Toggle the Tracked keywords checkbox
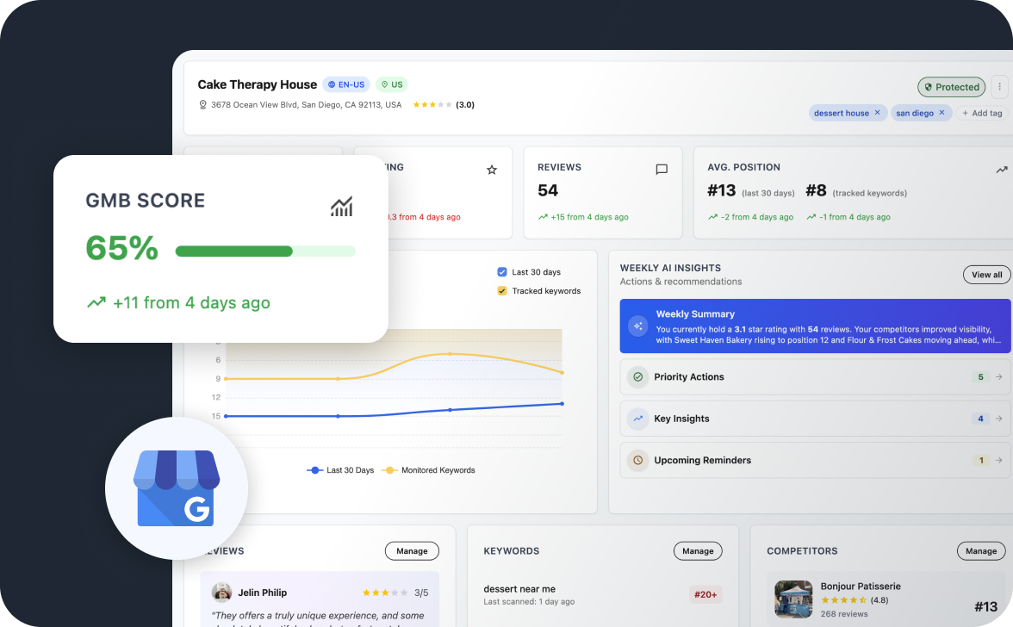This screenshot has height=627, width=1013. (x=502, y=291)
